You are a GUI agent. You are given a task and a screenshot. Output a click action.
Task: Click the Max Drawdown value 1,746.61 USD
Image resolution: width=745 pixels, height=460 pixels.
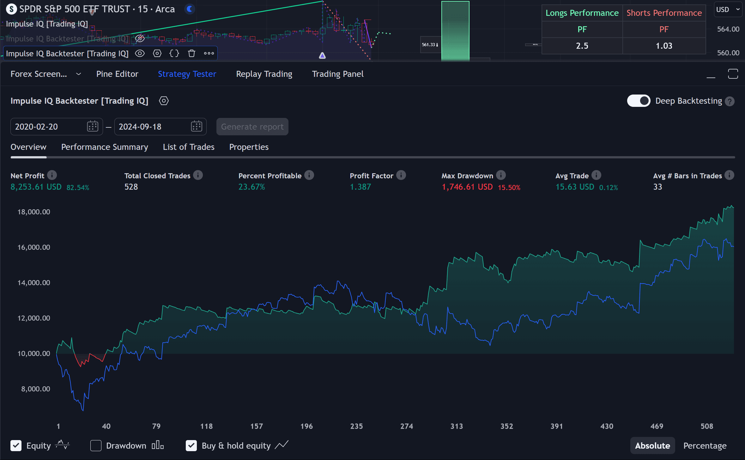click(467, 187)
